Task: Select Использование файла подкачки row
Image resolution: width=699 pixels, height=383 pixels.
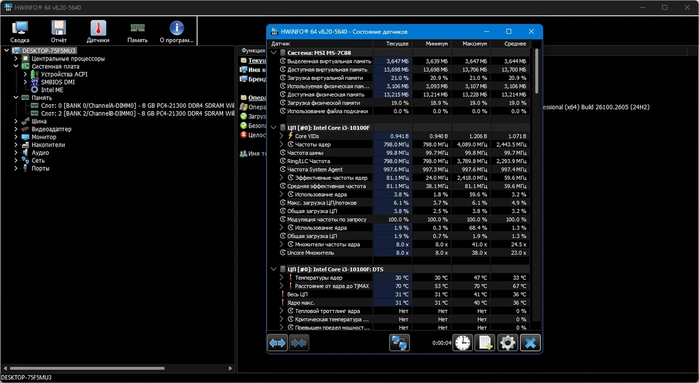Action: [x=400, y=111]
